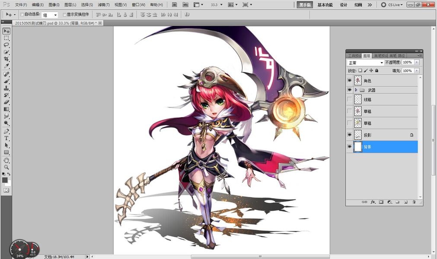This screenshot has height=259, width=437.
Task: Select the Zoom tool in the toolbox
Action: pos(6,167)
